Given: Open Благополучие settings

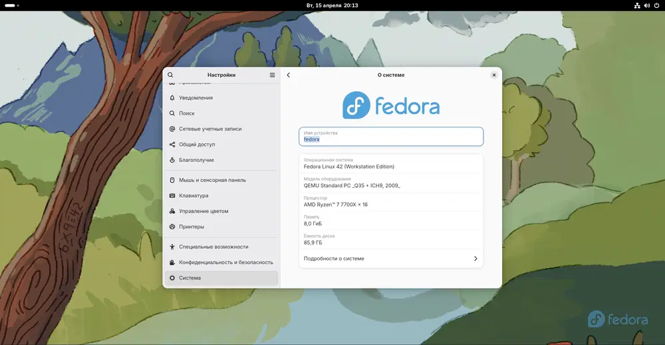Looking at the screenshot, I should click(221, 160).
